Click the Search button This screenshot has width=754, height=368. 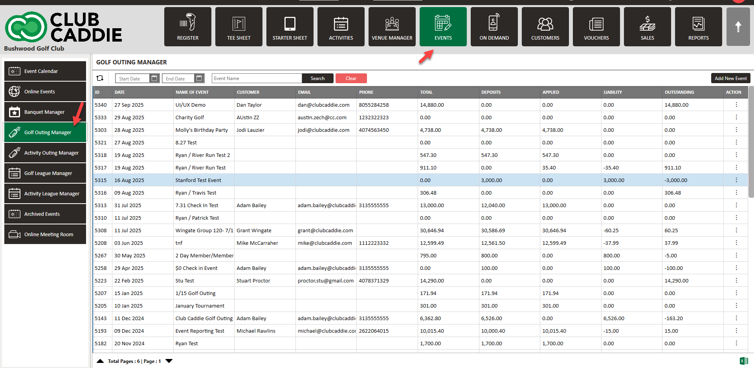(x=317, y=78)
